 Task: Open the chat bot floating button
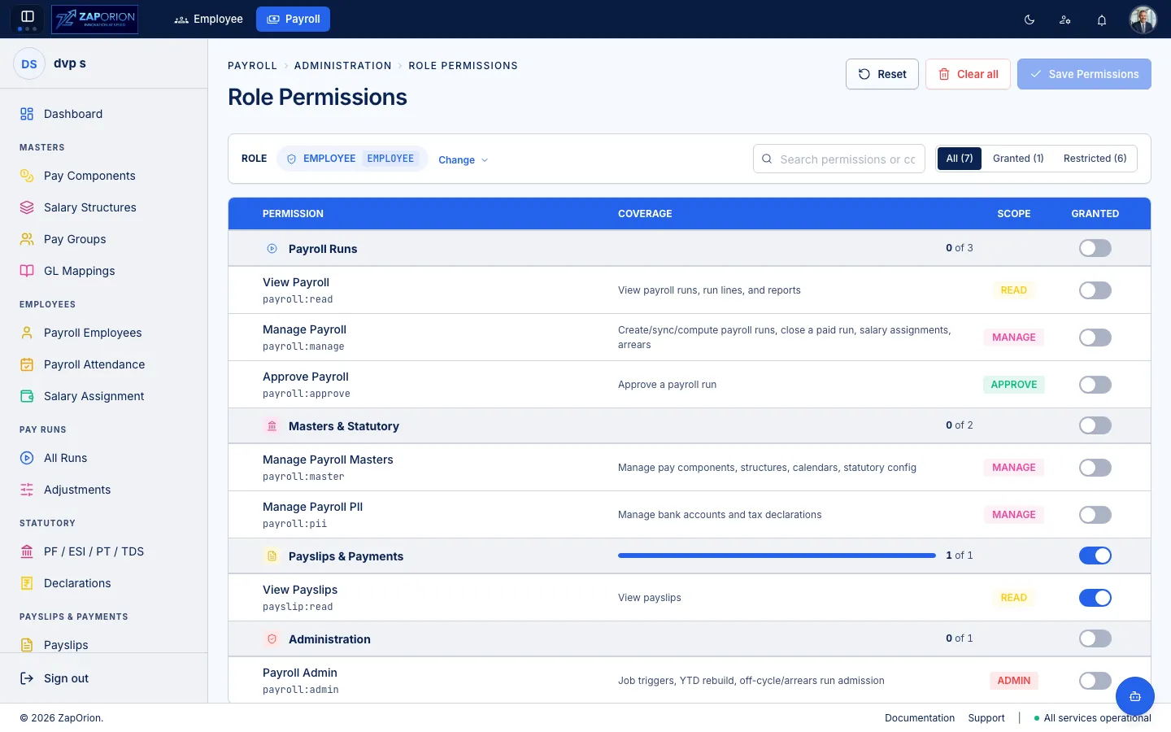1135,696
